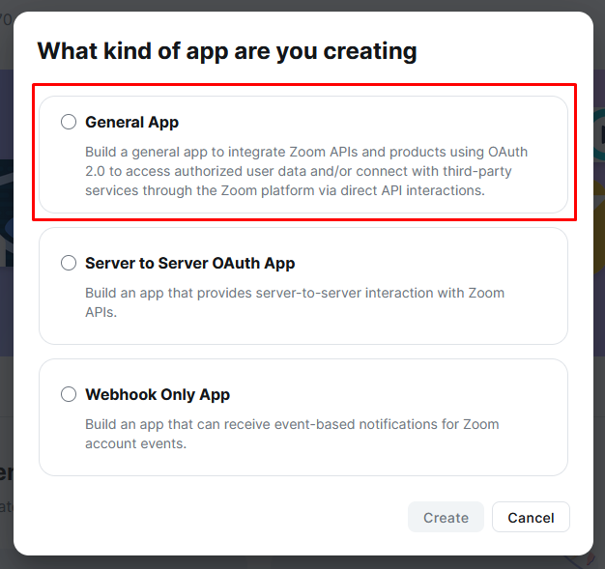605x569 pixels.
Task: Pick the Webhook Only App radio button
Action: 69,394
